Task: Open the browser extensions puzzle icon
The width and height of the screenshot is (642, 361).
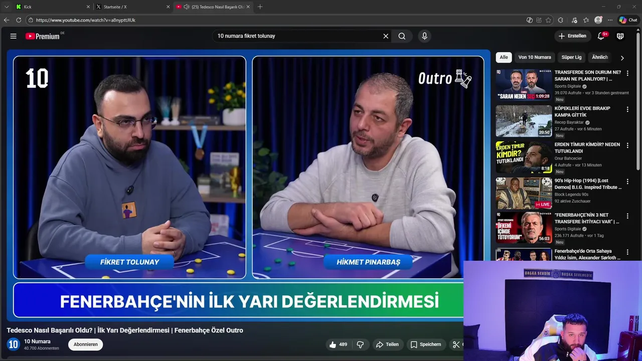Action: click(560, 20)
